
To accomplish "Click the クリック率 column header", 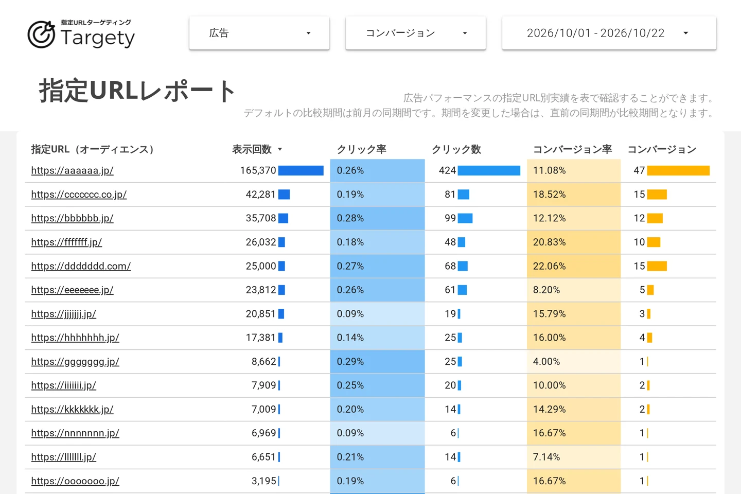I will click(x=361, y=149).
